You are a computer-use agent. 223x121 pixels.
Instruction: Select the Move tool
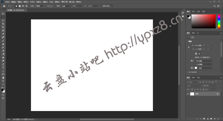coord(3,14)
